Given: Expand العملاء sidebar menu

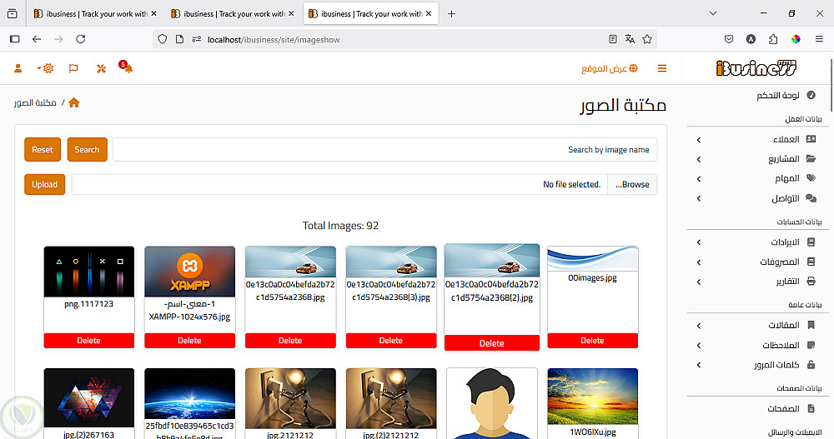Looking at the screenshot, I should pyautogui.click(x=757, y=139).
